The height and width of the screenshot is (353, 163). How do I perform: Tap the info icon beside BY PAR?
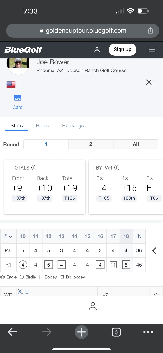tap(117, 168)
